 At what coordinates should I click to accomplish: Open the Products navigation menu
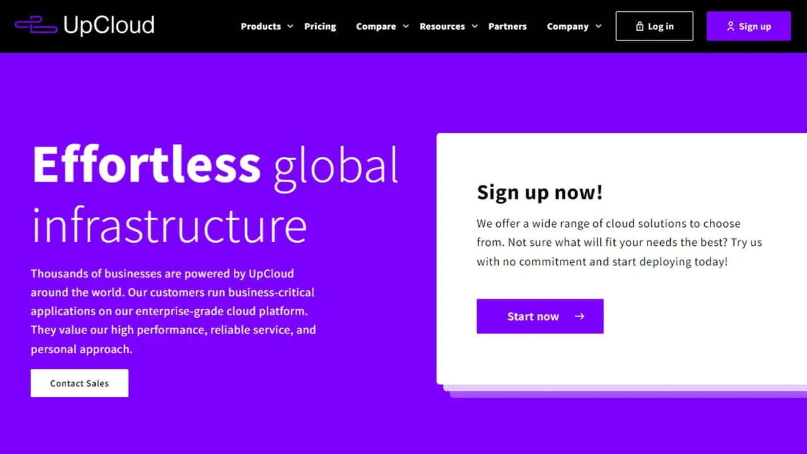260,26
